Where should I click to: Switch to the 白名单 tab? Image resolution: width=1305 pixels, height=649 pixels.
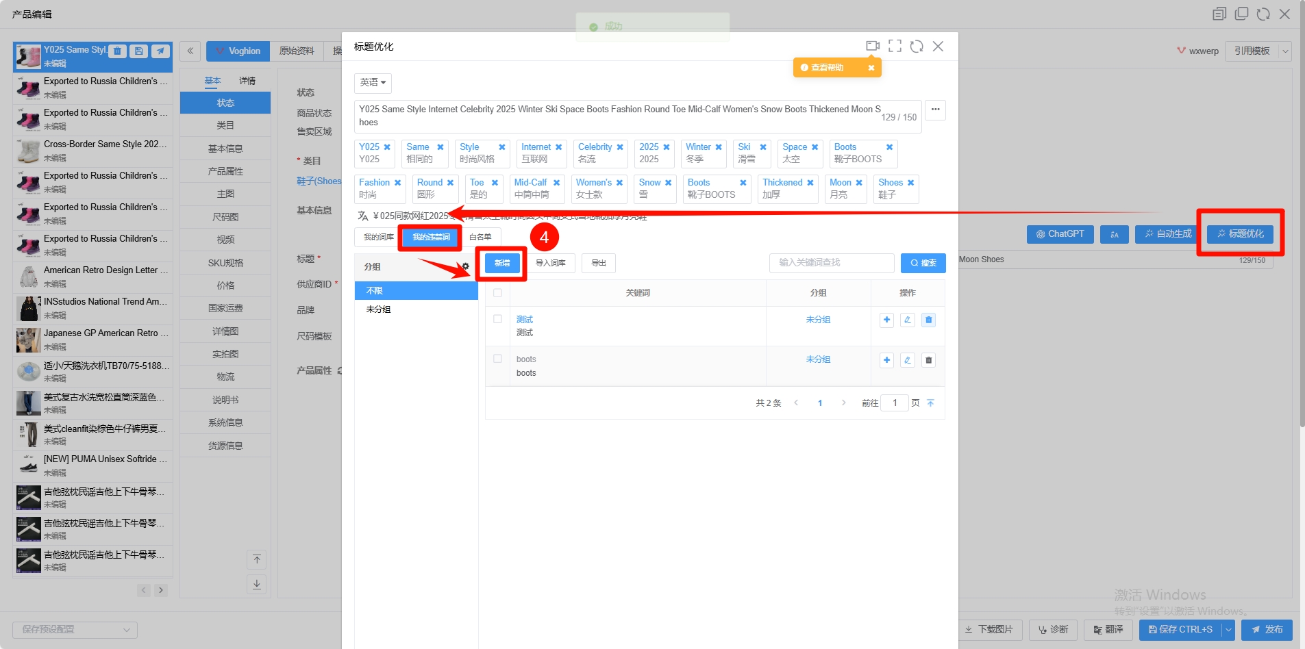tap(480, 238)
